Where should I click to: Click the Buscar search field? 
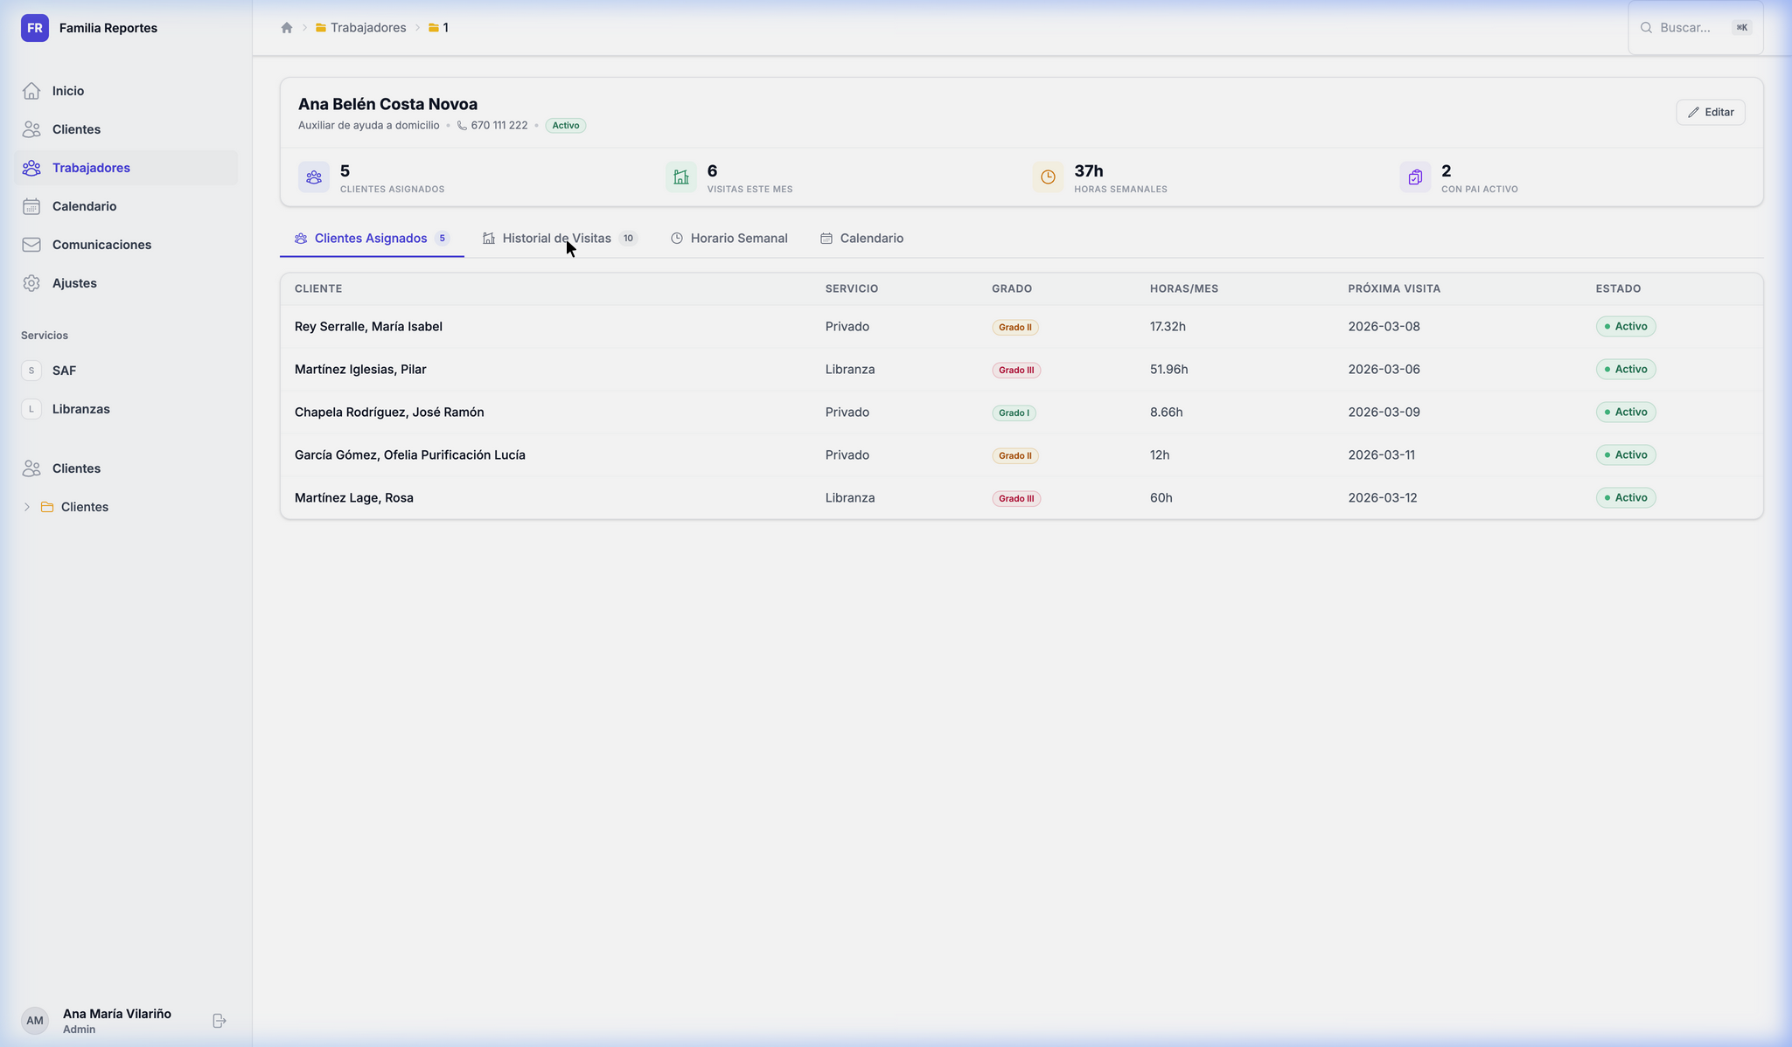pyautogui.click(x=1685, y=28)
